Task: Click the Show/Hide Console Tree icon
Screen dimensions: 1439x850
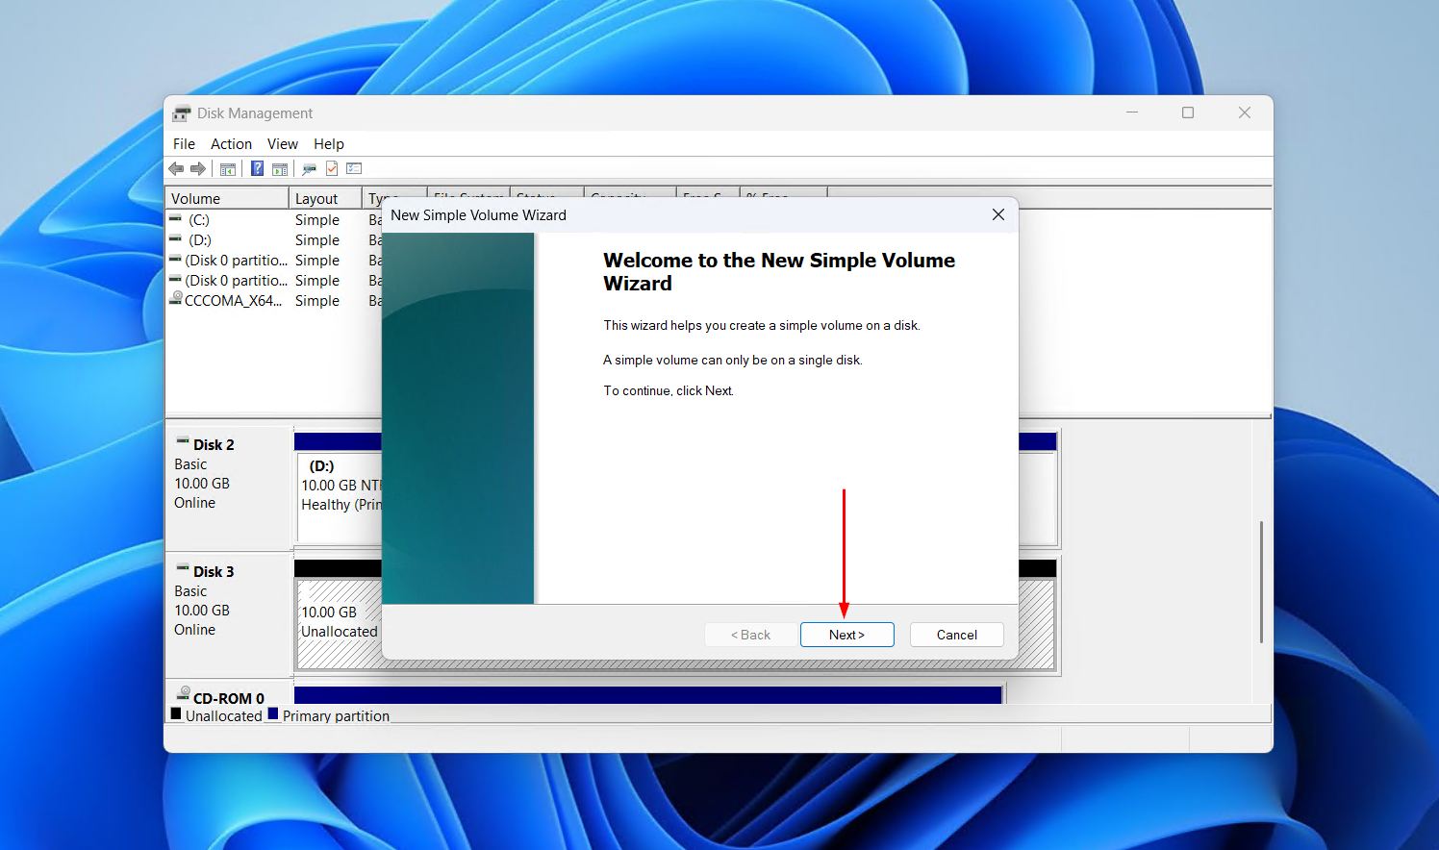Action: click(x=228, y=169)
